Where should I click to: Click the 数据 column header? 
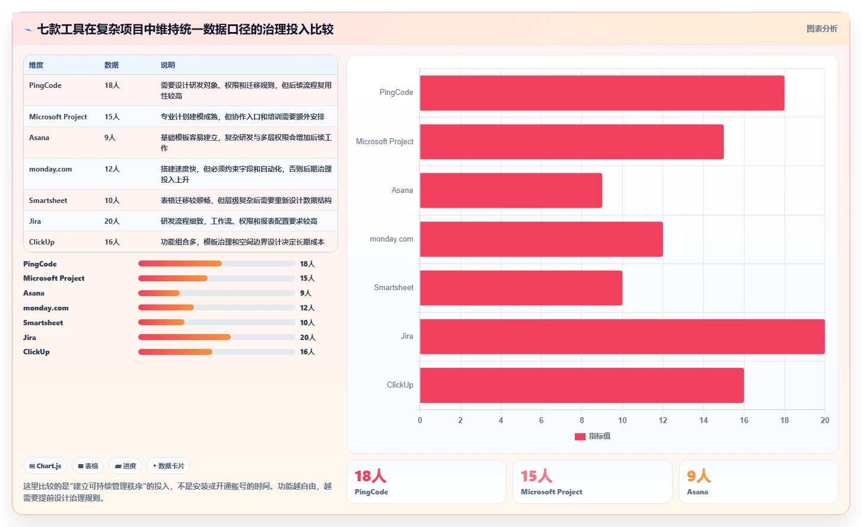point(112,65)
